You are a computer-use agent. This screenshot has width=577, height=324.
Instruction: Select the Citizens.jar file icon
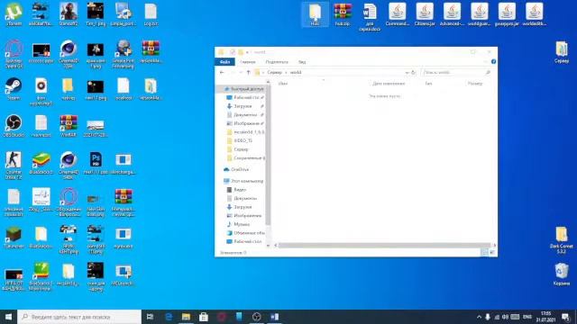point(425,14)
